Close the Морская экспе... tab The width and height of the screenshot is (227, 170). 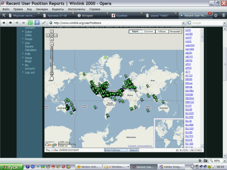[39, 14]
